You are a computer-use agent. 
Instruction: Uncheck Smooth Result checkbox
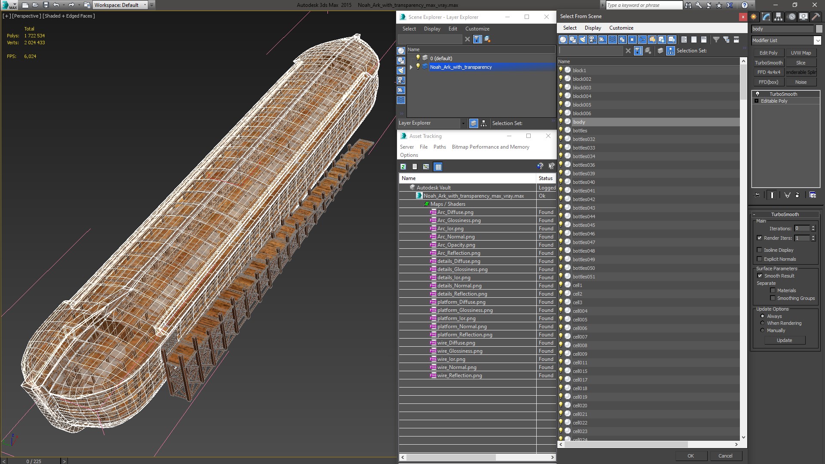760,276
